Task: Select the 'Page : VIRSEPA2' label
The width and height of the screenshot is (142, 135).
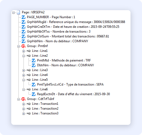Action: [x=33, y=12]
